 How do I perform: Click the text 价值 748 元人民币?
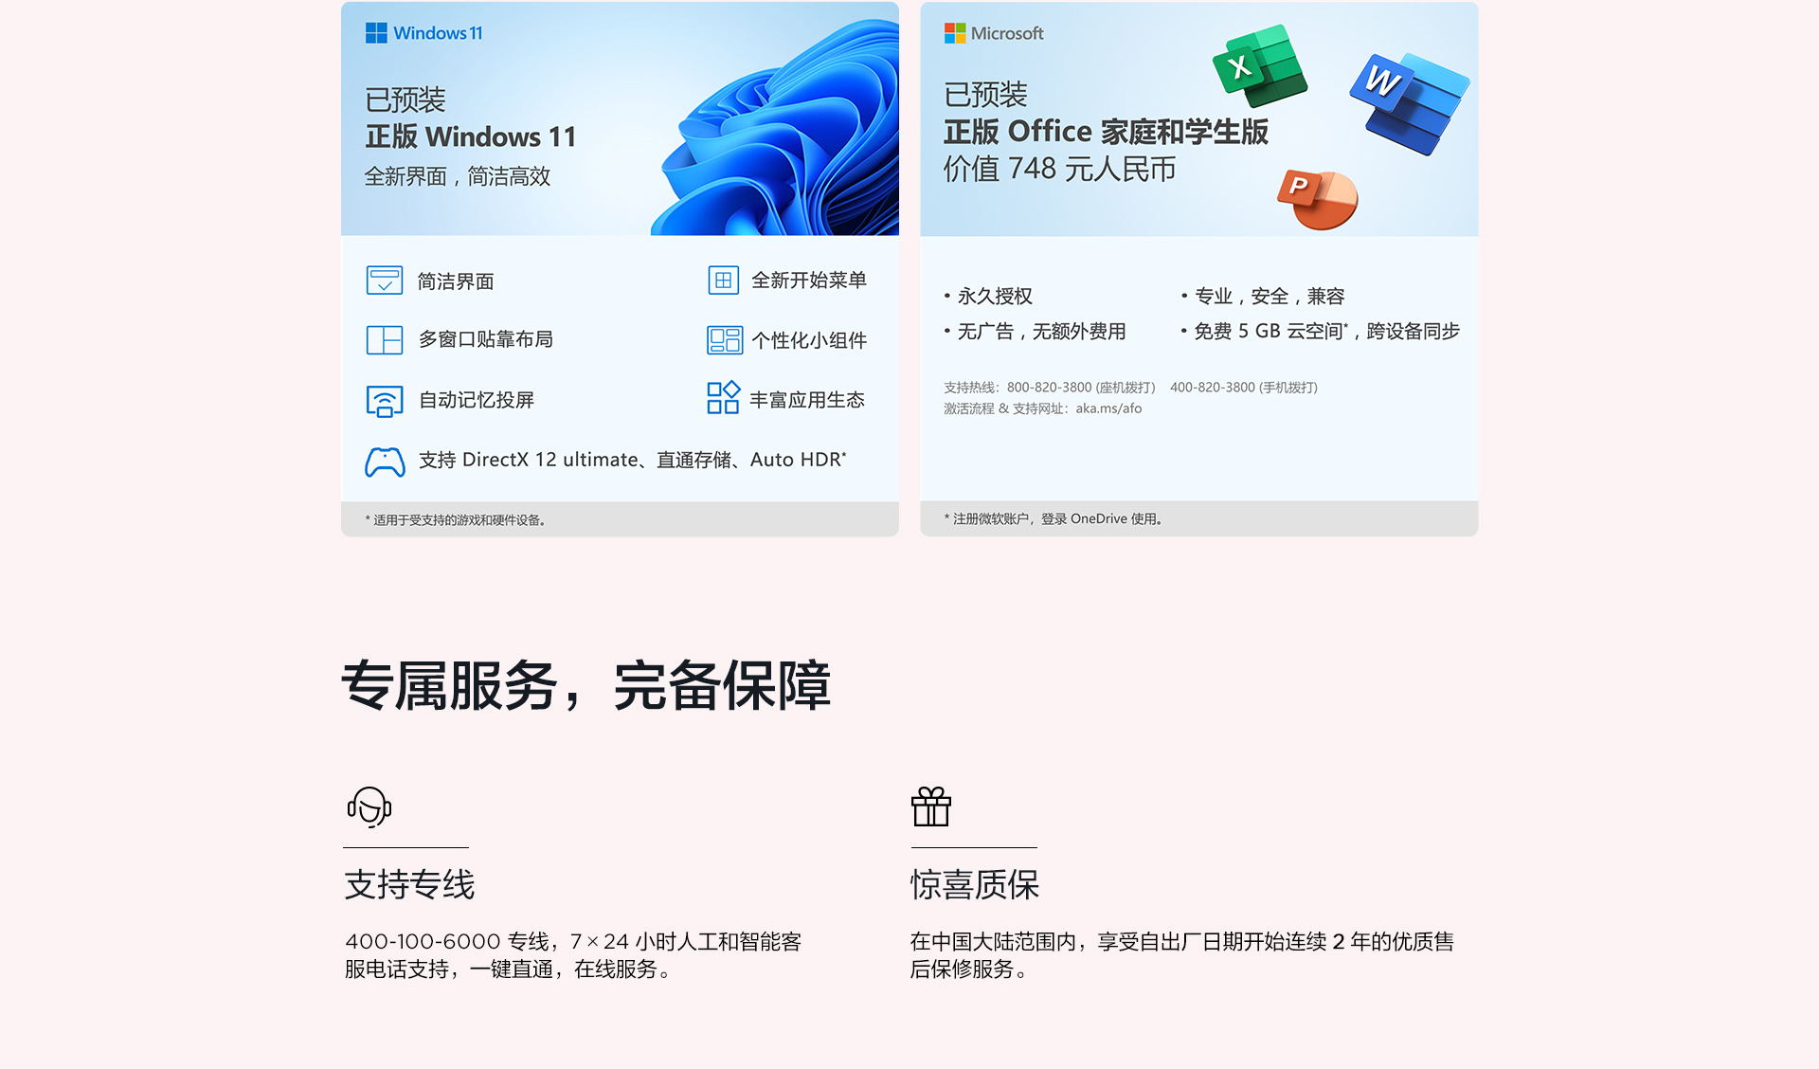1059,169
